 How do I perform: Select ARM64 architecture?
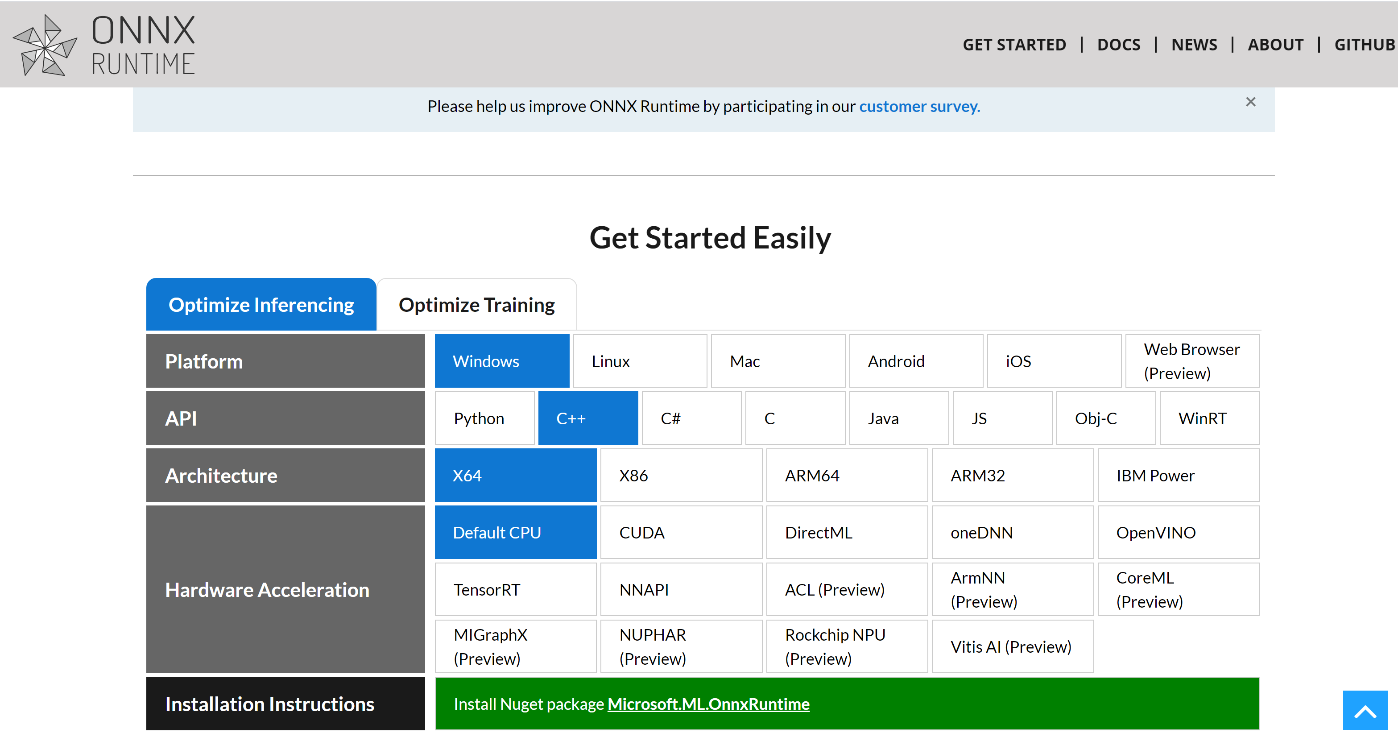[x=846, y=476]
